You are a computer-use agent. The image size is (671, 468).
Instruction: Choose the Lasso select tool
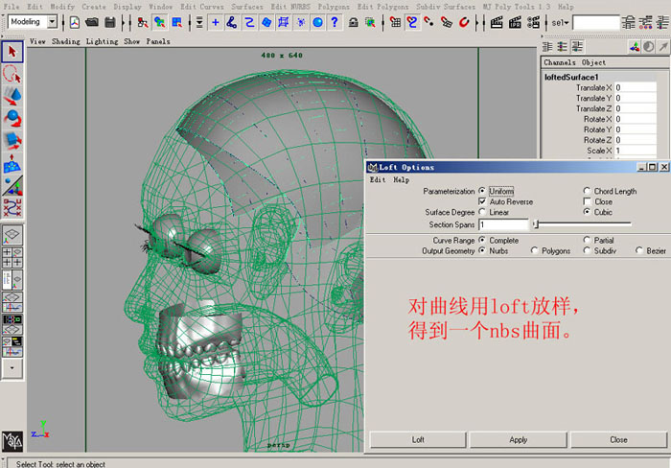[x=12, y=74]
